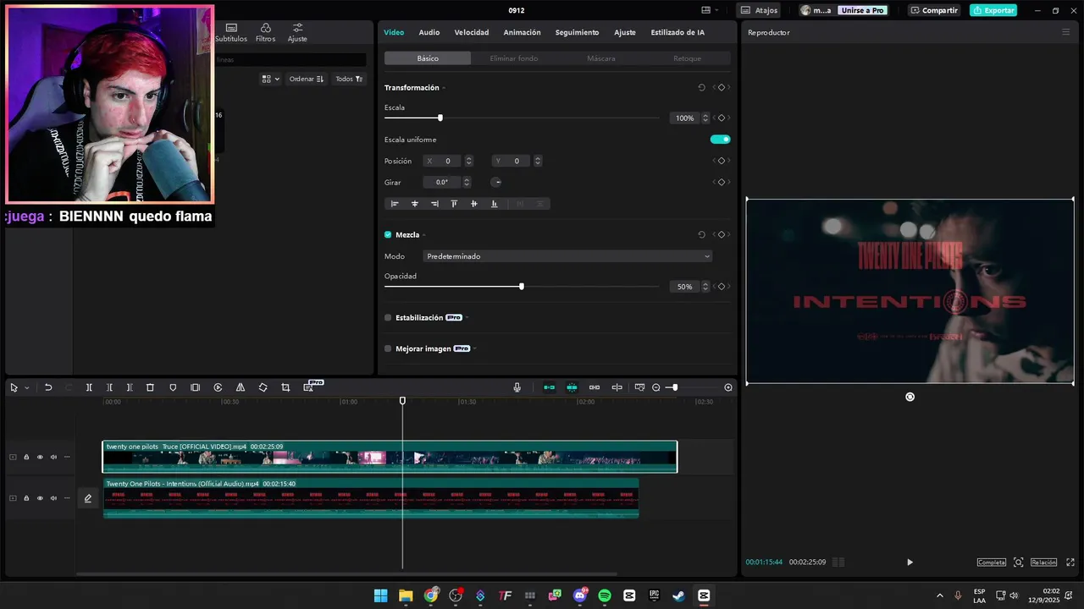Image resolution: width=1084 pixels, height=609 pixels.
Task: Reset the Transformación settings
Action: [701, 87]
